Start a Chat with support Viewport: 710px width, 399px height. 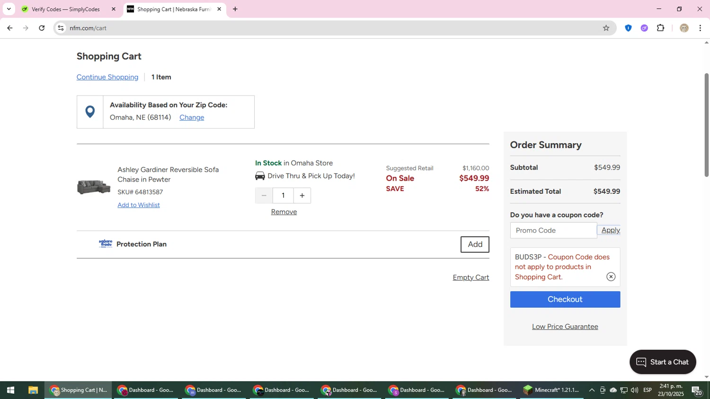pos(663,362)
